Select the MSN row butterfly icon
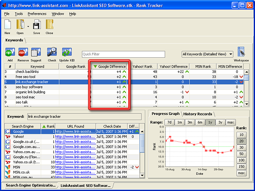 pos(8,167)
